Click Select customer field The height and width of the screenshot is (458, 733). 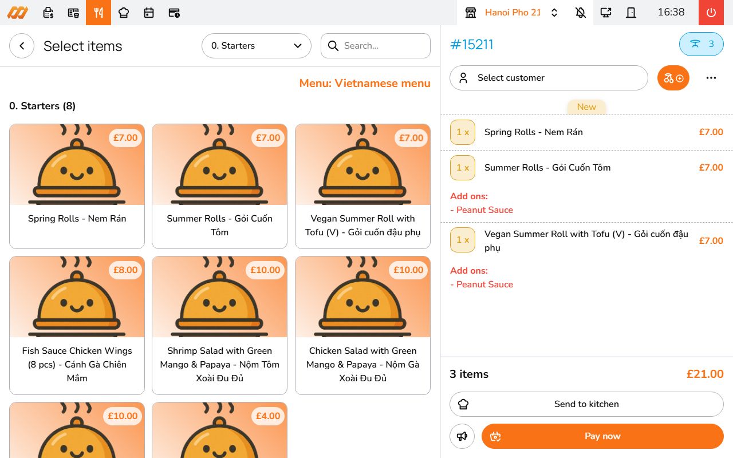[549, 78]
